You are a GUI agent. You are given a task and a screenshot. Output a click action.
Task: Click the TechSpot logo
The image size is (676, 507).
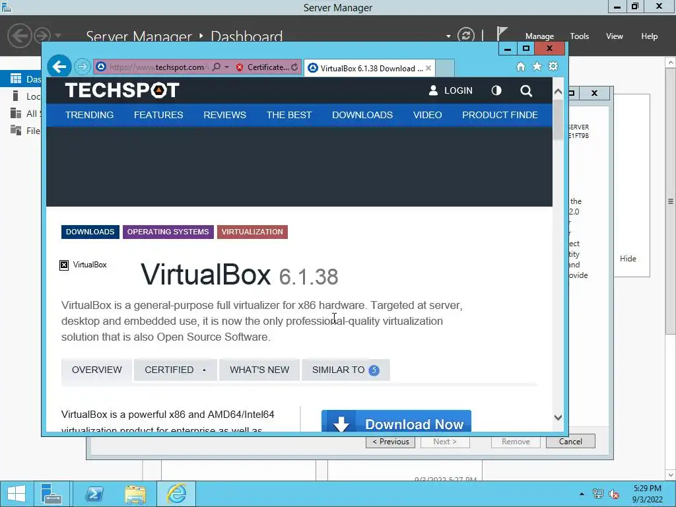(x=122, y=90)
